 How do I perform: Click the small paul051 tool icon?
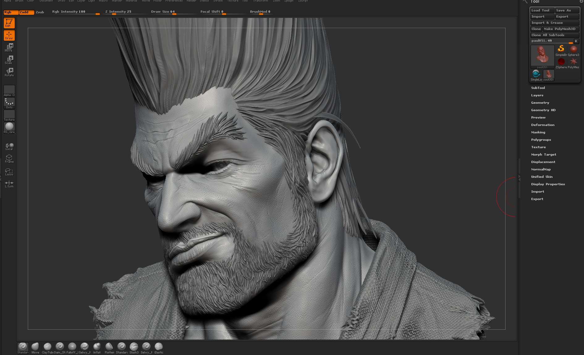coord(548,75)
